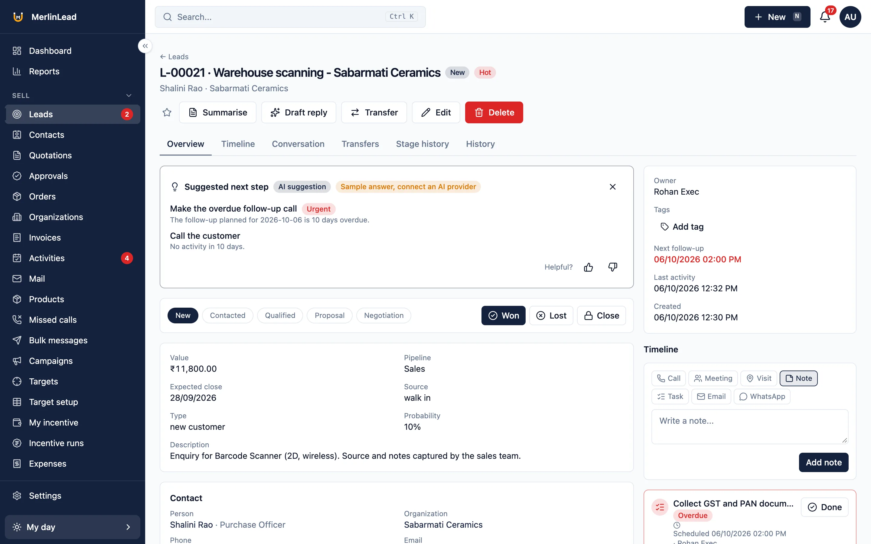Open the Stage history tab
The width and height of the screenshot is (871, 544).
422,144
